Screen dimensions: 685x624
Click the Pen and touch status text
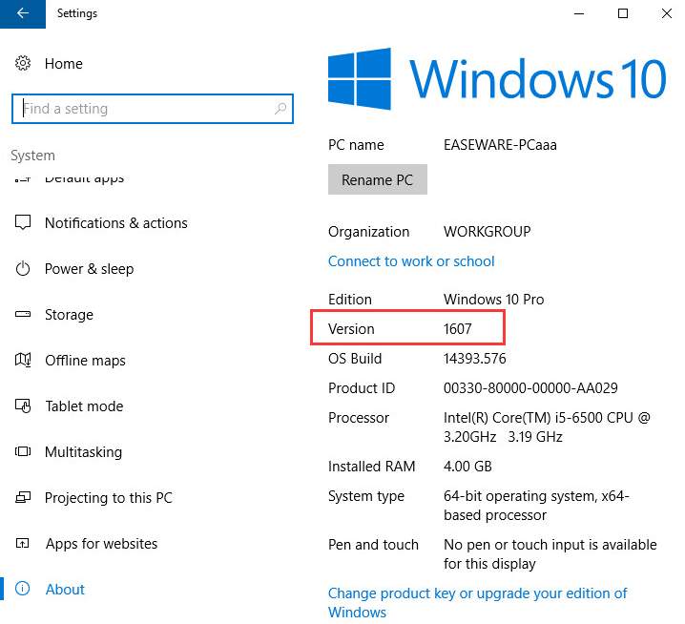550,554
